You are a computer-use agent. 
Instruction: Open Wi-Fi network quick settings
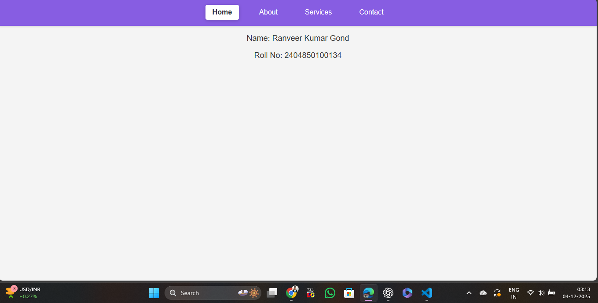[531, 293]
